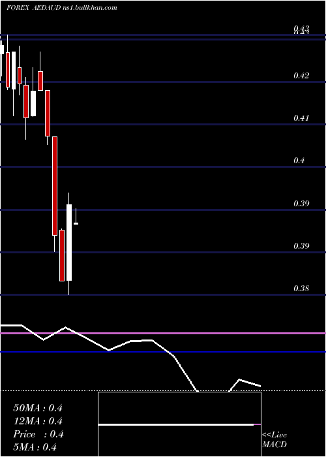326x457 pixels.
Task: Click the 0.4 price axis label
Action: click(x=299, y=161)
